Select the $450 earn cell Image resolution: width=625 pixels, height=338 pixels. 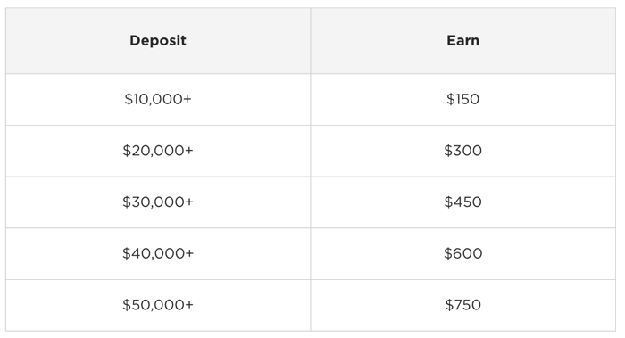coord(463,202)
